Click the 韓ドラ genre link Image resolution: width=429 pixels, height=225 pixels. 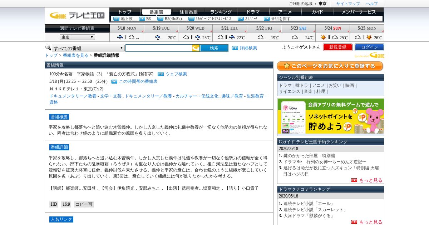point(302,85)
